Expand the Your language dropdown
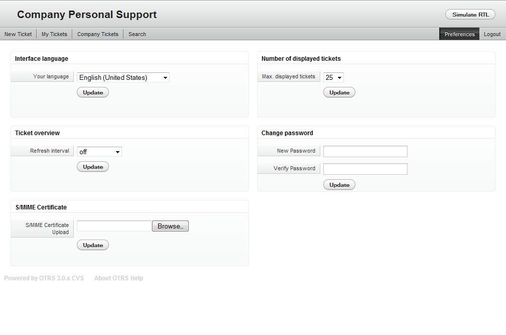 tap(123, 77)
